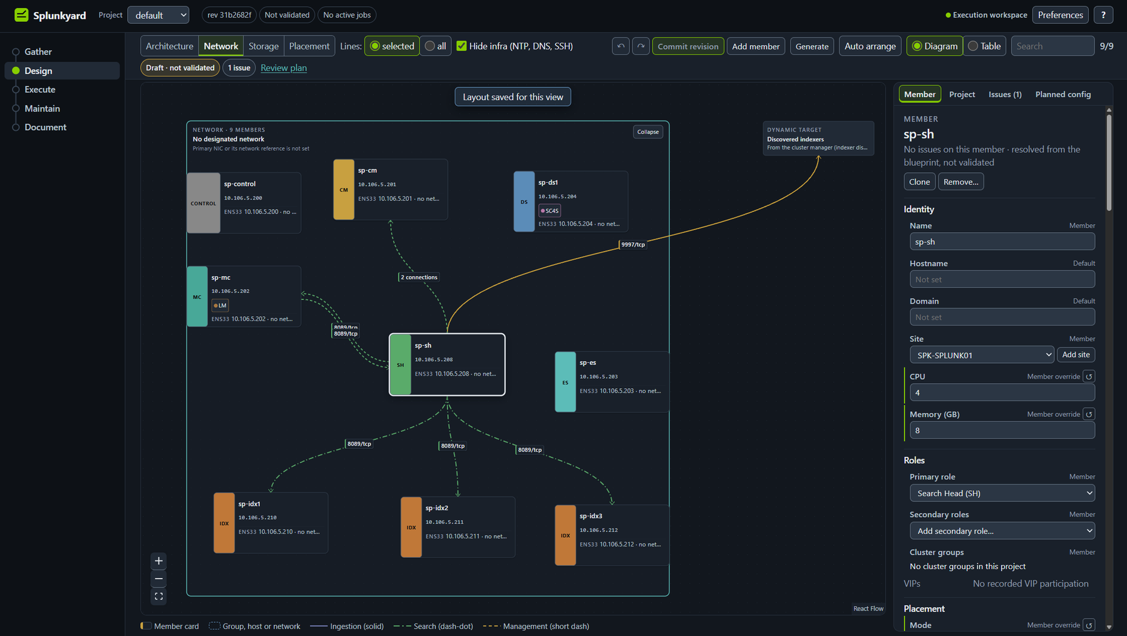The image size is (1127, 636).
Task: Click the undo arrow icon
Action: (x=620, y=46)
